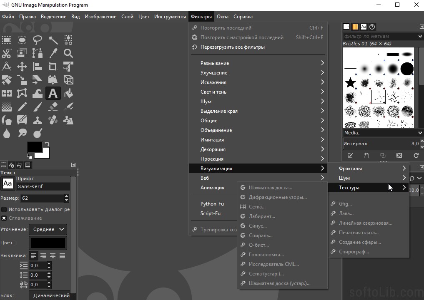
Task: Click the refresh brushes icon
Action: click(416, 156)
